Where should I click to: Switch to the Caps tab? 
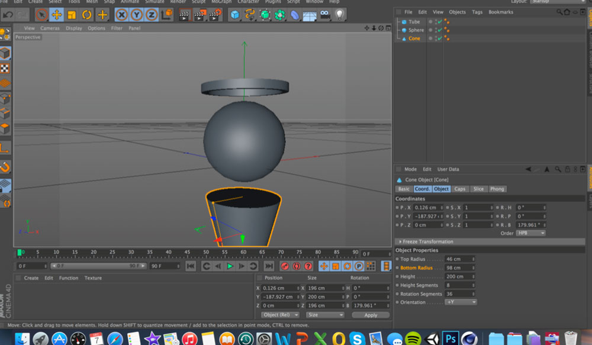coord(460,189)
